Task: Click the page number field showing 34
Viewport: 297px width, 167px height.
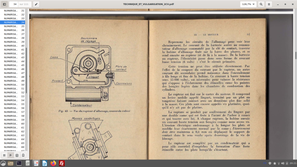Action: 14,4
